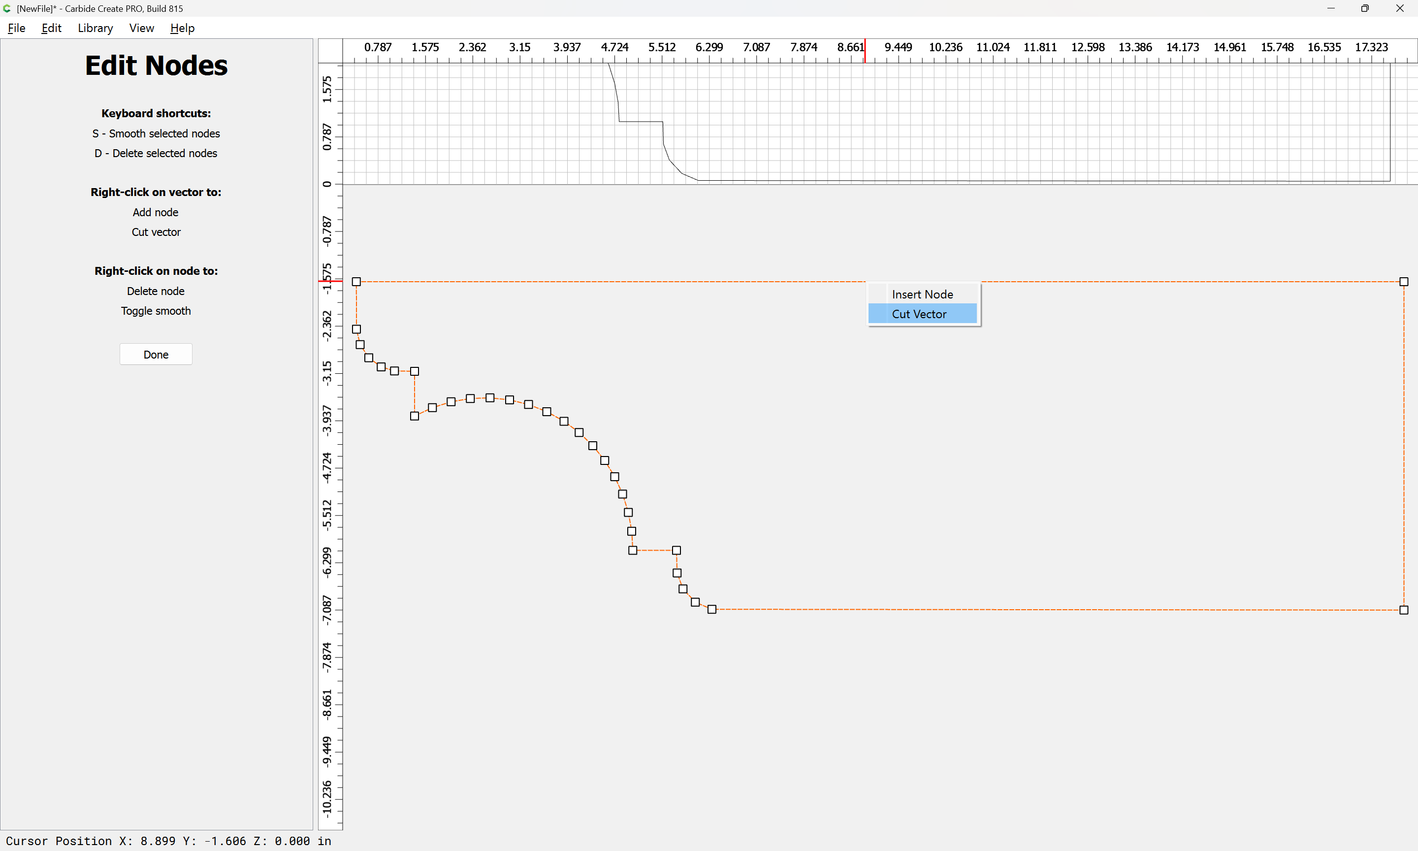
Task: Close the Carbide Create window
Action: click(1400, 8)
